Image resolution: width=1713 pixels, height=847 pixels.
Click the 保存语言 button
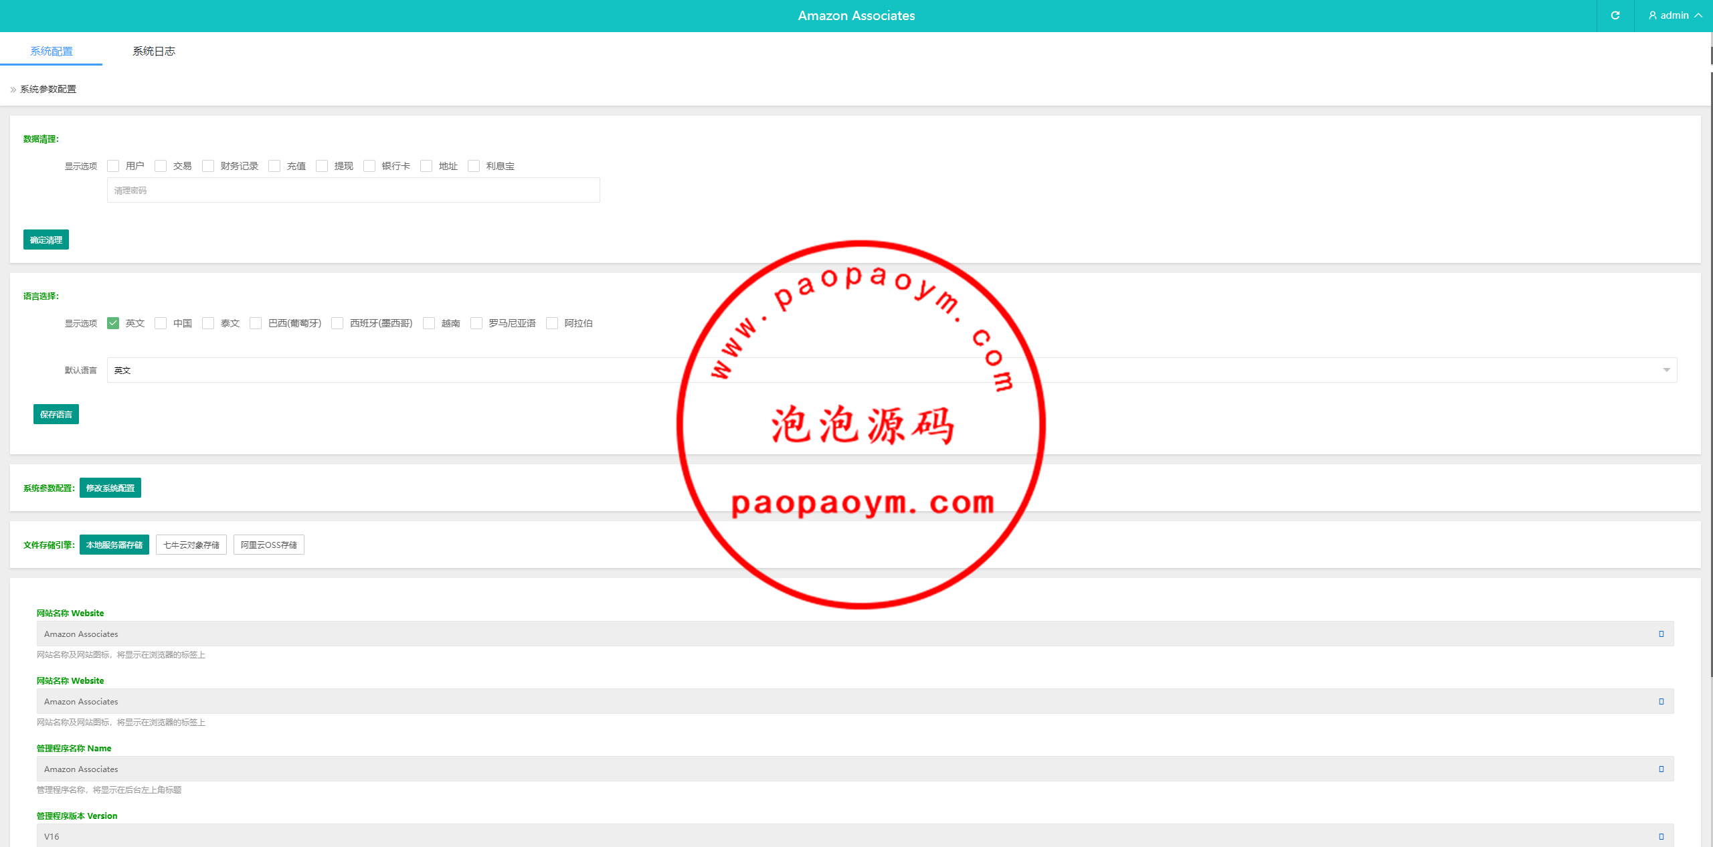click(56, 414)
